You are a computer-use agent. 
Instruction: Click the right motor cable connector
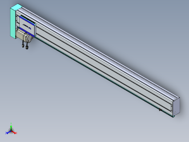click(x=27, y=47)
